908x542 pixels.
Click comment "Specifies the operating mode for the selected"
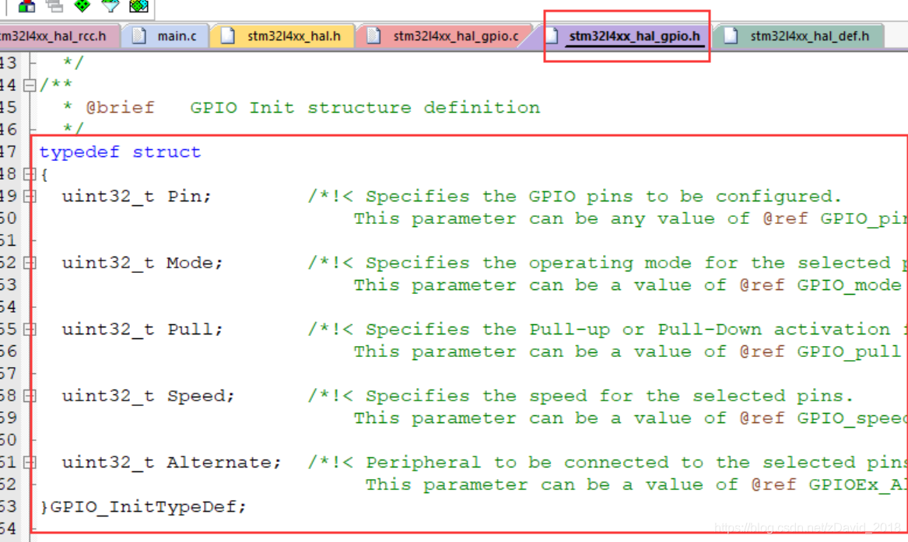point(628,263)
